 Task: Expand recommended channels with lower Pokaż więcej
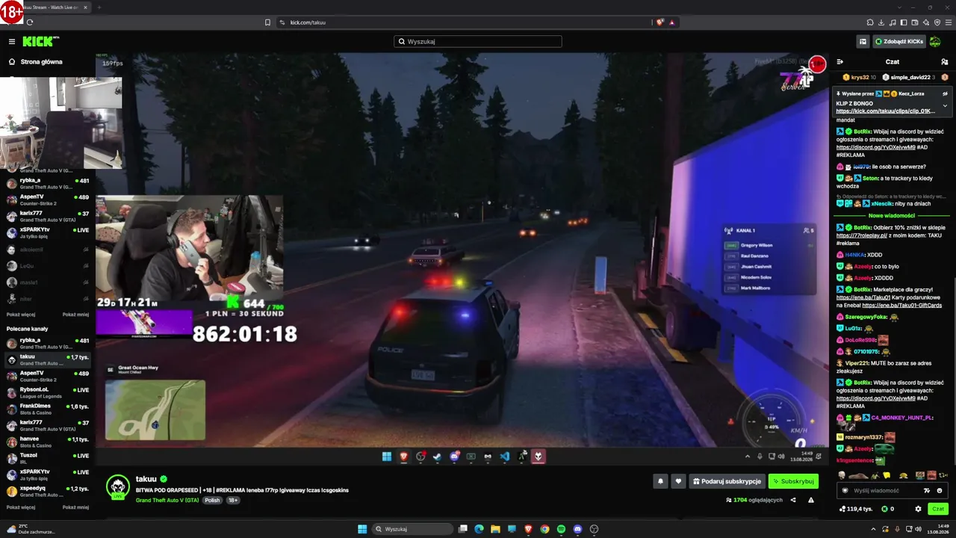21,507
